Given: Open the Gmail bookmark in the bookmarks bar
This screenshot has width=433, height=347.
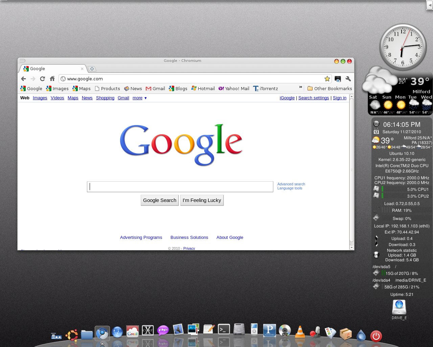Looking at the screenshot, I should coord(155,88).
